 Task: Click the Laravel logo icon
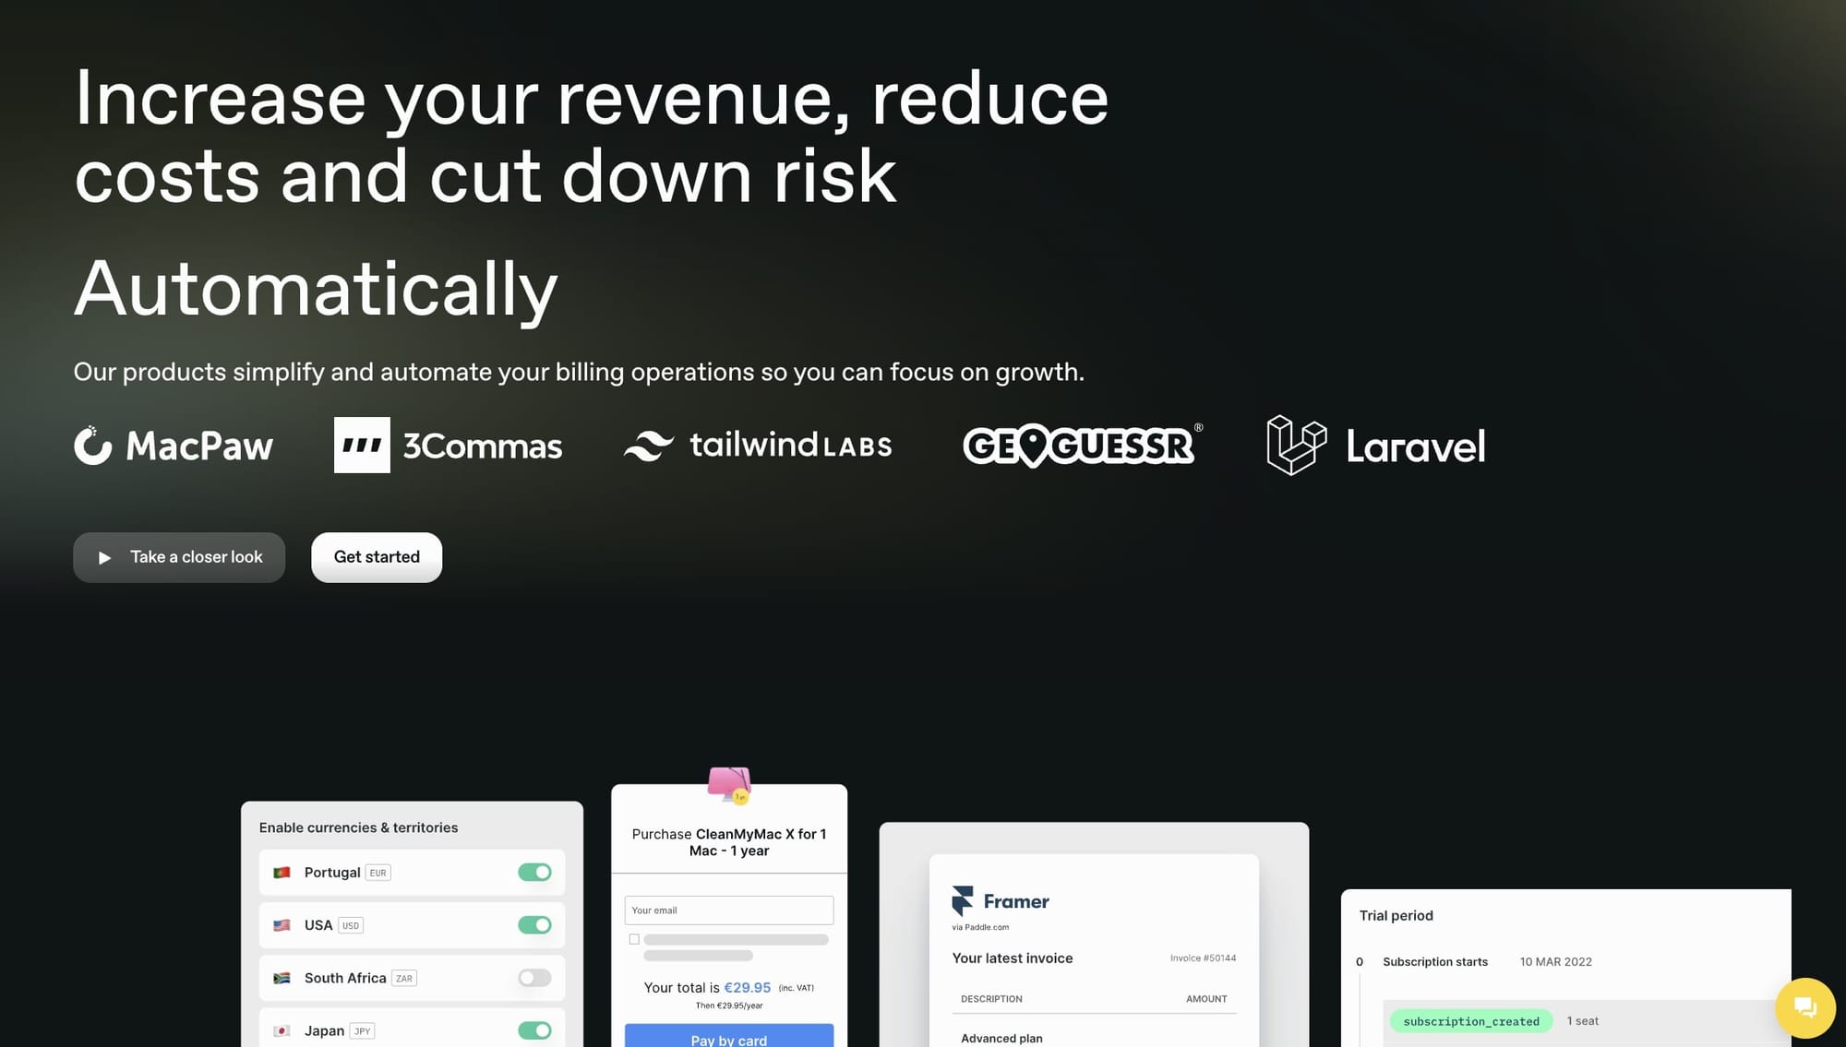coord(1297,445)
